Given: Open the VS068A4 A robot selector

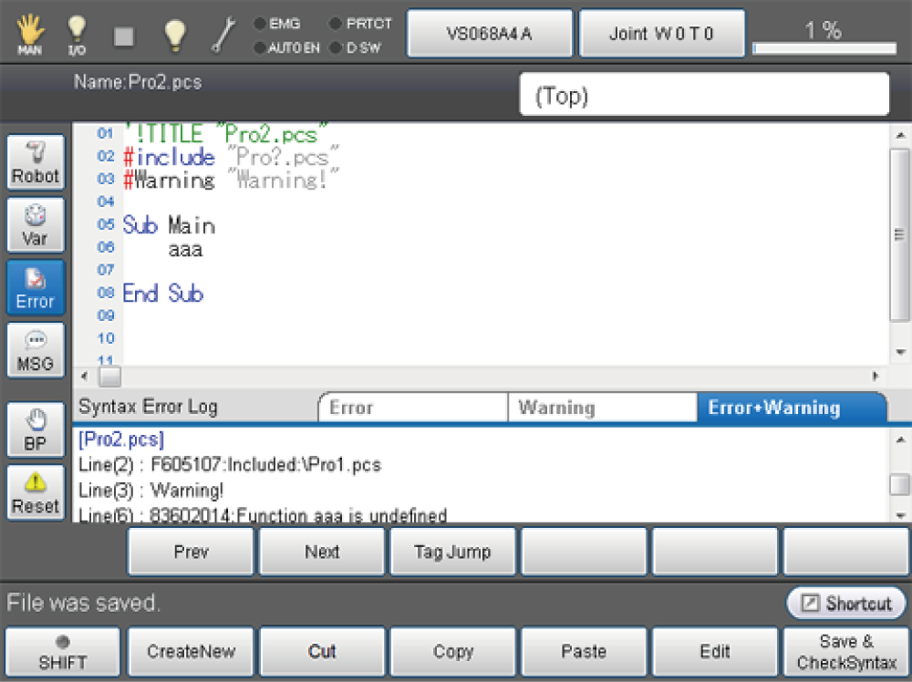Looking at the screenshot, I should (489, 34).
